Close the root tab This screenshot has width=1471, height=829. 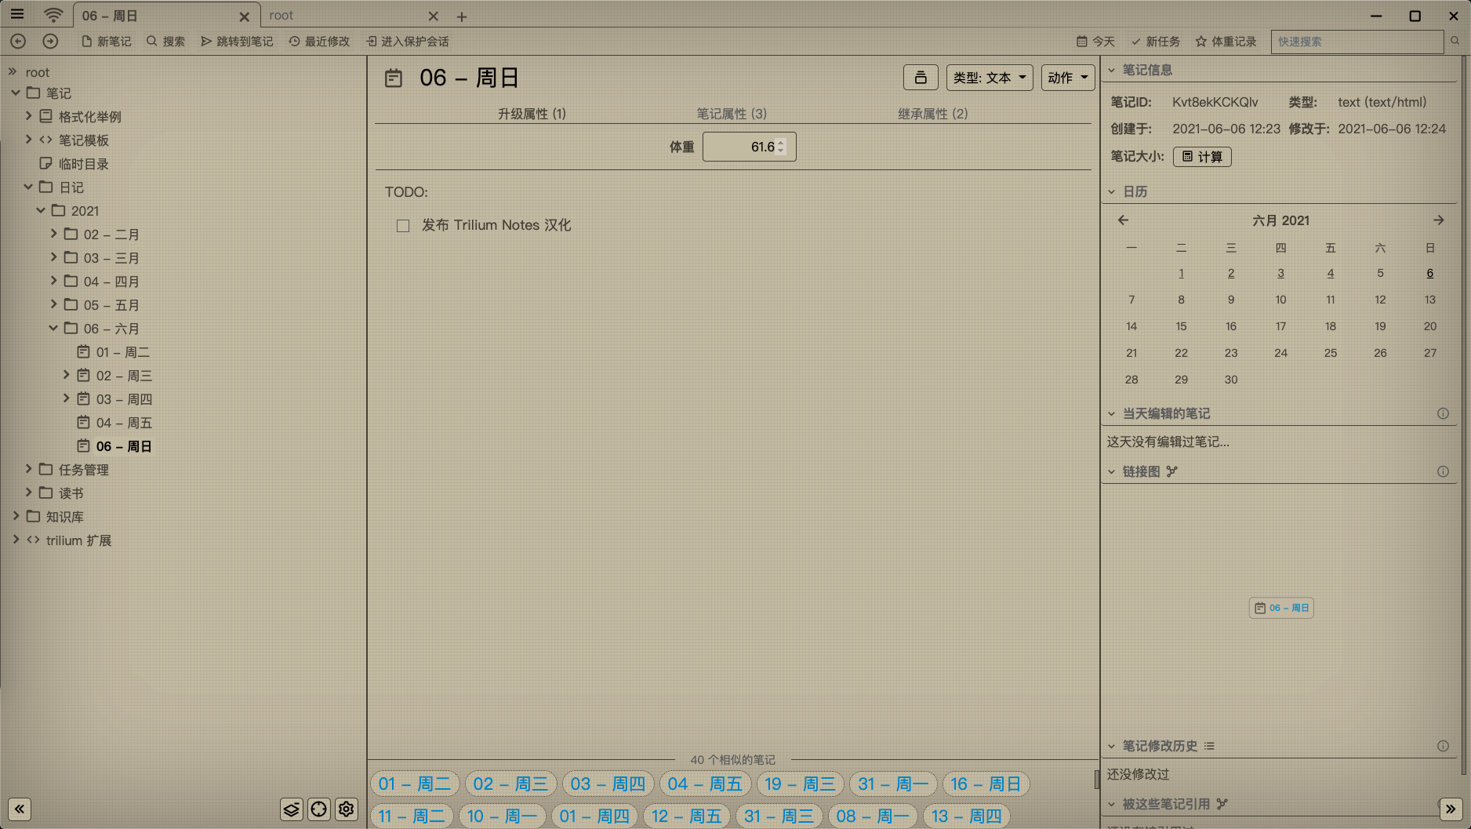(x=433, y=16)
